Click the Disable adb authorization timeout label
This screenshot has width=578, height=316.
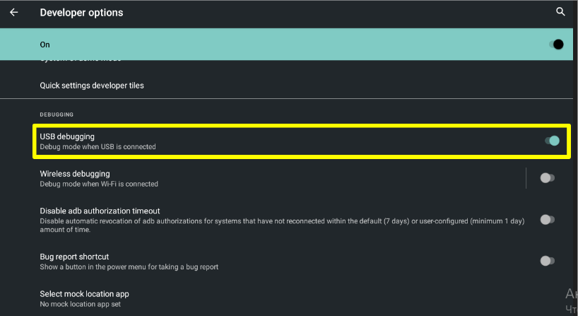coord(100,211)
